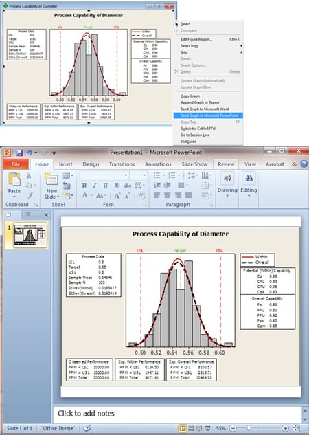The image size is (309, 435).
Task: Open Character Spacing dropdown
Action: click(138, 186)
